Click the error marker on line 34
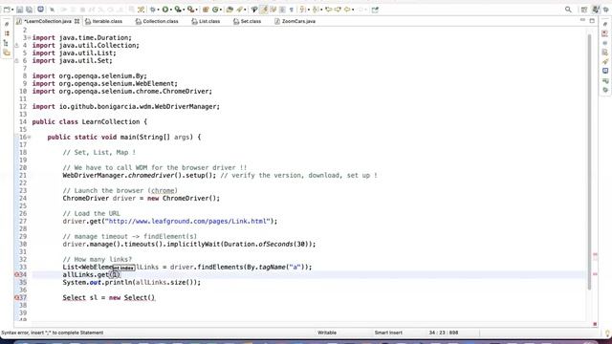The image size is (612, 344). (x=17, y=275)
